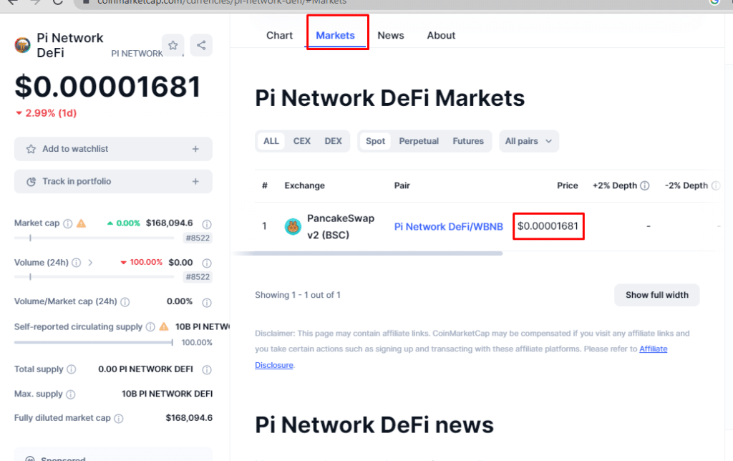Viewport: 733px width, 461px height.
Task: Open the Pi Network DeFi/WBNB pair link
Action: pyautogui.click(x=448, y=227)
